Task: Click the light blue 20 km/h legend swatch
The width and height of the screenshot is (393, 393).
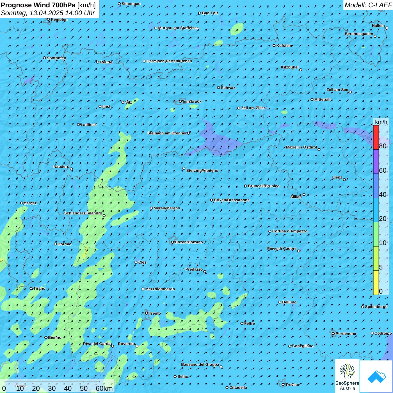Action: 376,210
